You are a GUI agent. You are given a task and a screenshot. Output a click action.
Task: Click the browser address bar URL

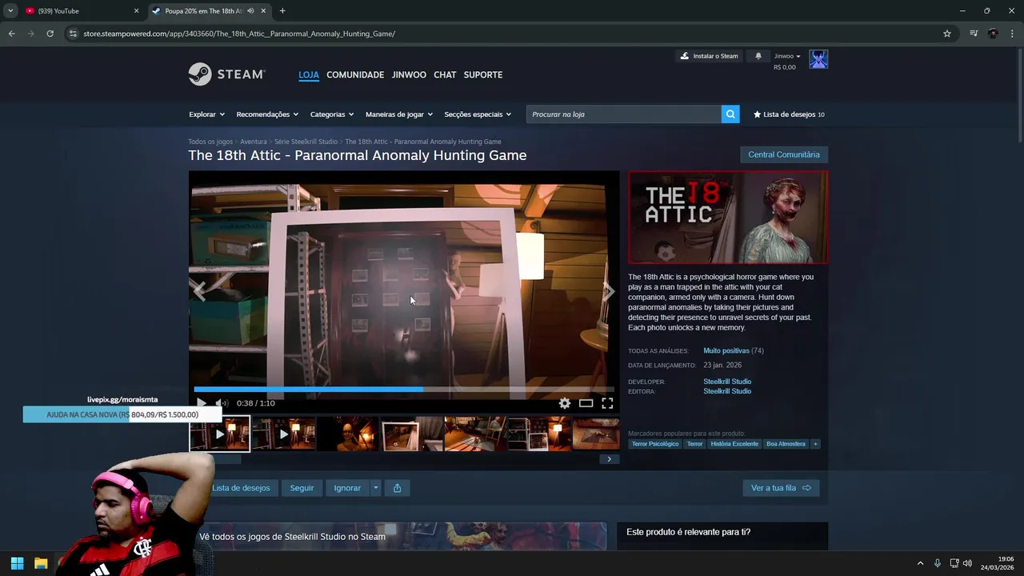click(x=239, y=34)
